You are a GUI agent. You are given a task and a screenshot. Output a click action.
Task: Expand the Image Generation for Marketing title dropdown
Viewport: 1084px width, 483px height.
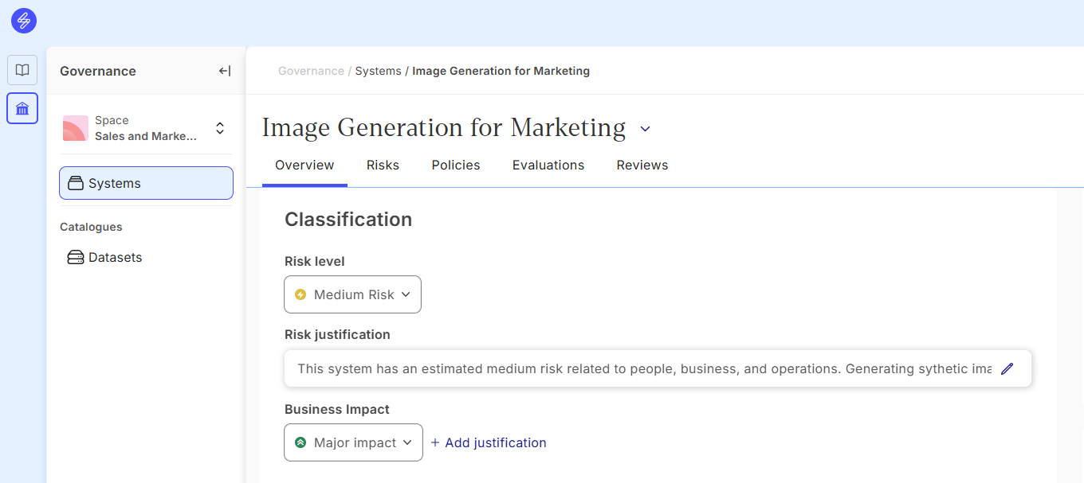point(646,129)
